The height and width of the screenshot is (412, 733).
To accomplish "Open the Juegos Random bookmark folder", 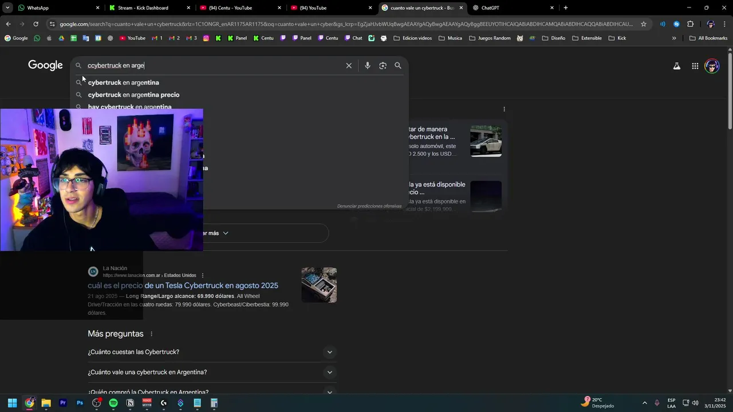I will 489,38.
